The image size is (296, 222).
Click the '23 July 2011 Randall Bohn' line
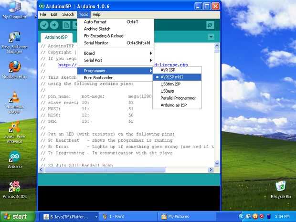[77, 165]
